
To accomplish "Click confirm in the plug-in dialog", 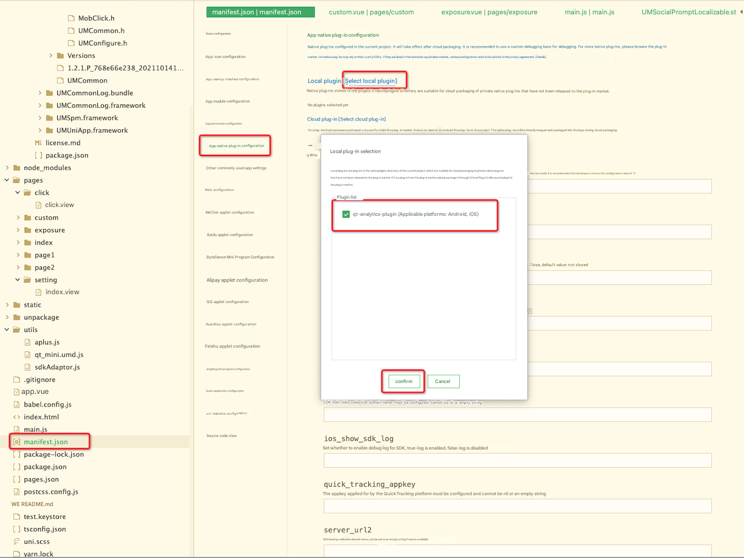I will [404, 381].
